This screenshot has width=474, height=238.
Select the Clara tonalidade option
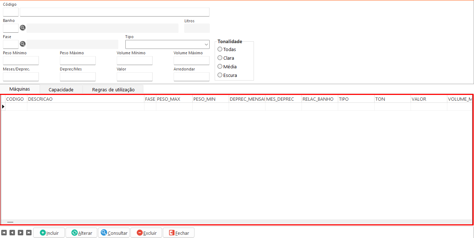click(x=220, y=58)
